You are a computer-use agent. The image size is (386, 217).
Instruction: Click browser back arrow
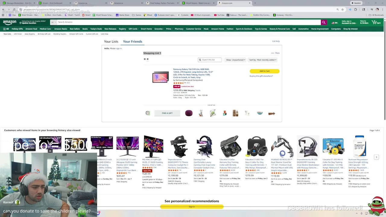[x=3, y=9]
